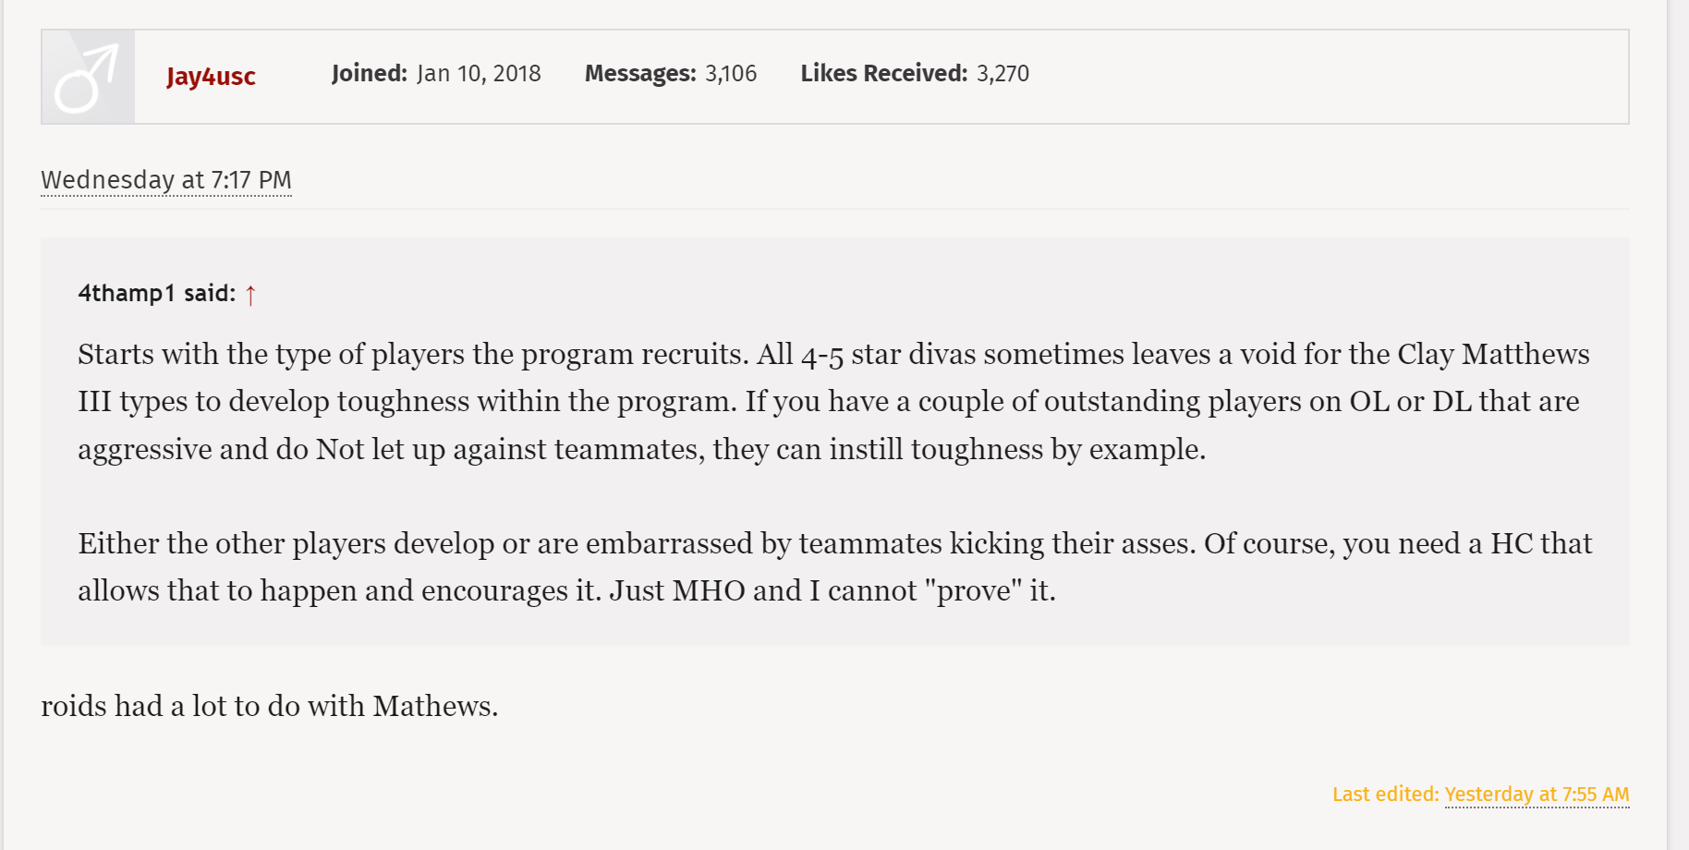Click the likes count 3,270
This screenshot has height=850, width=1689.
click(1002, 74)
